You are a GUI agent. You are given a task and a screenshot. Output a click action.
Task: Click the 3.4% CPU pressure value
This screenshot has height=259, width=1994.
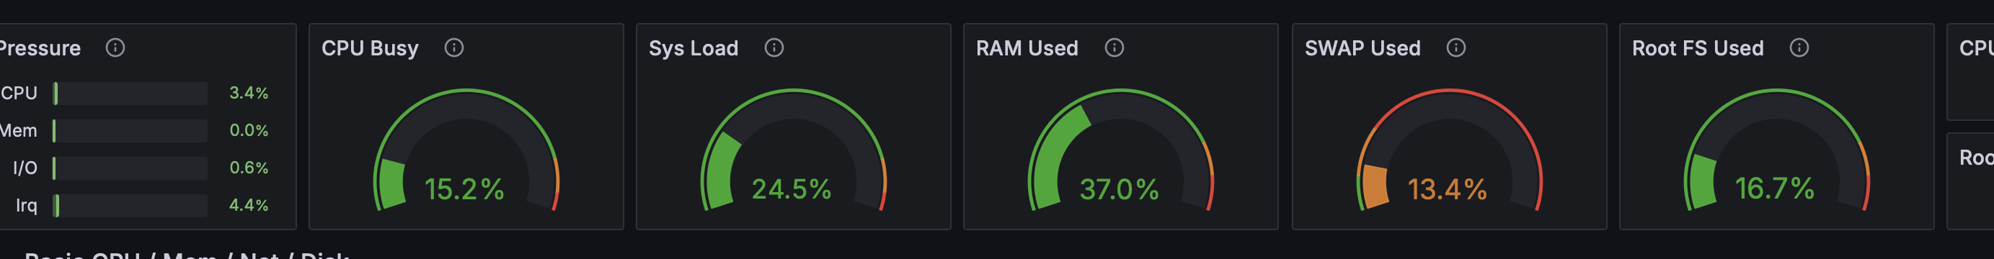[x=249, y=93]
